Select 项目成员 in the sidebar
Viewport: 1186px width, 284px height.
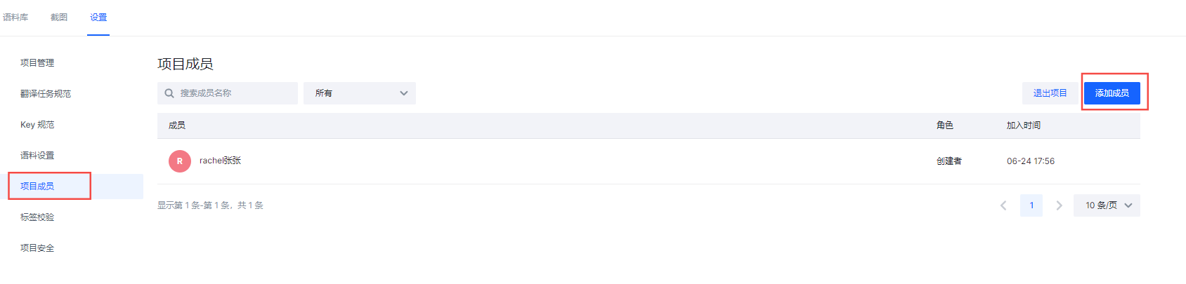click(x=37, y=187)
